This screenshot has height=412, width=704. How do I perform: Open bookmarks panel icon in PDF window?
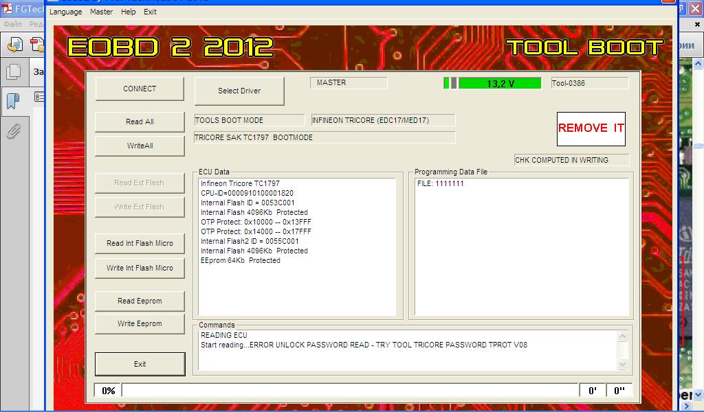click(x=14, y=102)
